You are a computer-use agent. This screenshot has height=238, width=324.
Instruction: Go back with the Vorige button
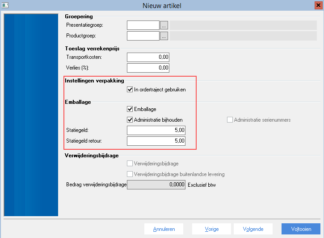point(211,229)
